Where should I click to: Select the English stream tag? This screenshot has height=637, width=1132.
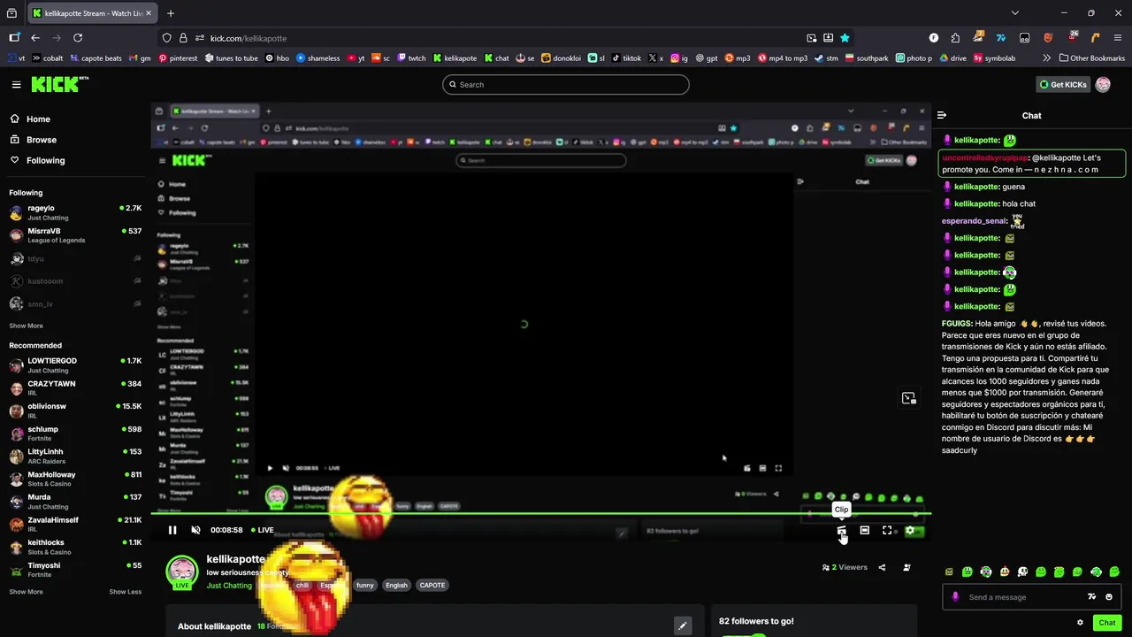pyautogui.click(x=396, y=585)
